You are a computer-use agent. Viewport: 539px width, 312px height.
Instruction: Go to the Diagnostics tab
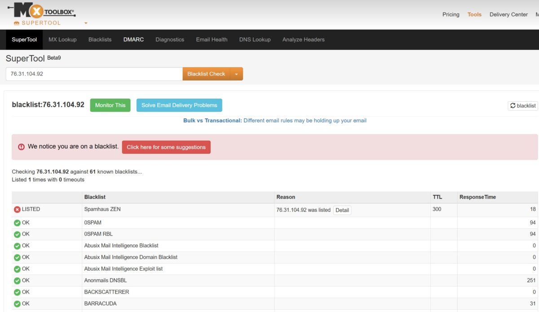170,40
